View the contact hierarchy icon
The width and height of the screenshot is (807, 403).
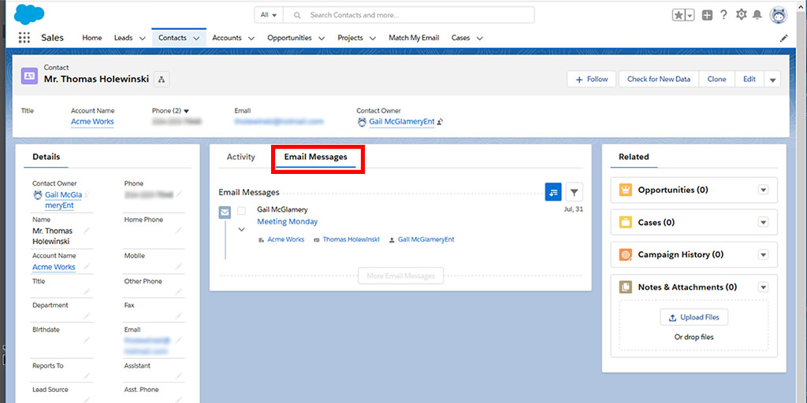pos(162,79)
